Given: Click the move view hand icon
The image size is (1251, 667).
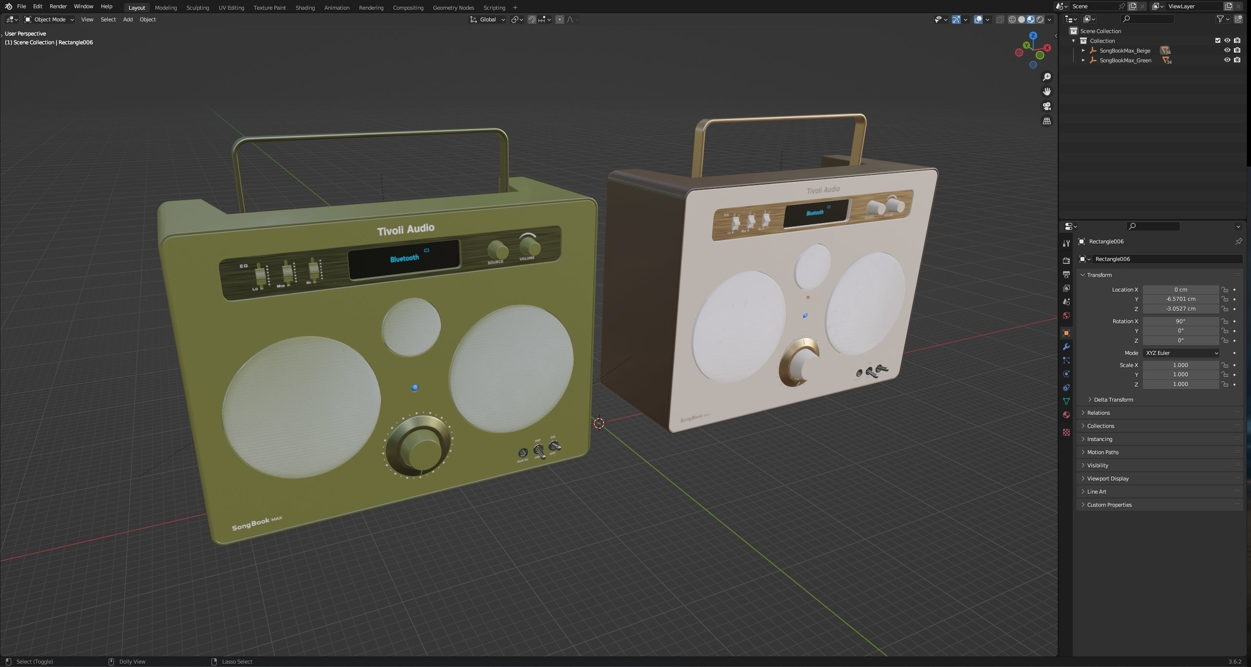Looking at the screenshot, I should [x=1046, y=92].
